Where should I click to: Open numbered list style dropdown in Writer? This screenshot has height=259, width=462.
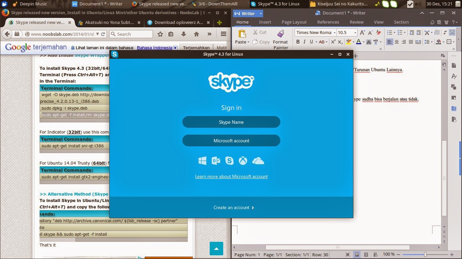coord(405,33)
